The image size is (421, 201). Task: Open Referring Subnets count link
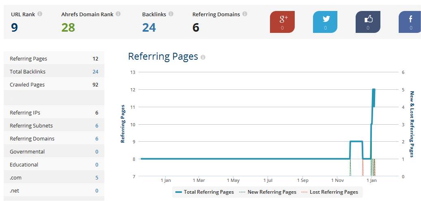(97, 126)
